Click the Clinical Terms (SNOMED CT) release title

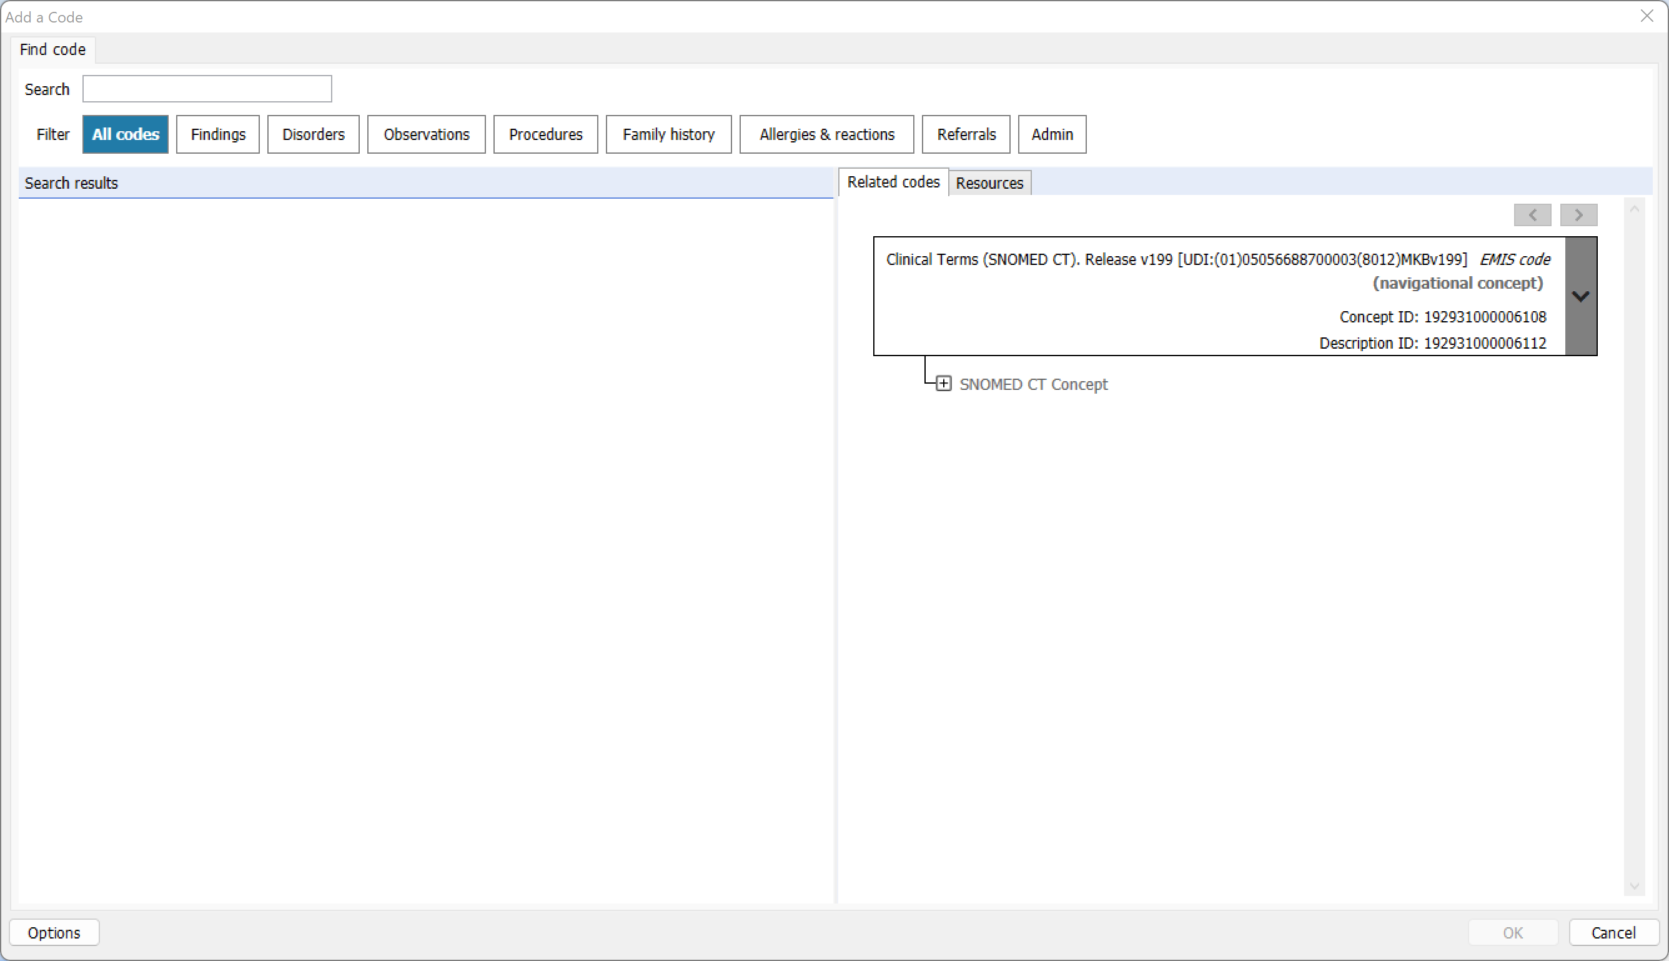click(1176, 259)
